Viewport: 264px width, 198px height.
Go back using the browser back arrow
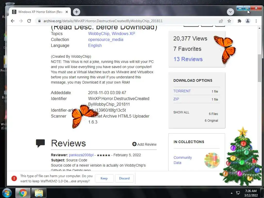pyautogui.click(x=13, y=21)
